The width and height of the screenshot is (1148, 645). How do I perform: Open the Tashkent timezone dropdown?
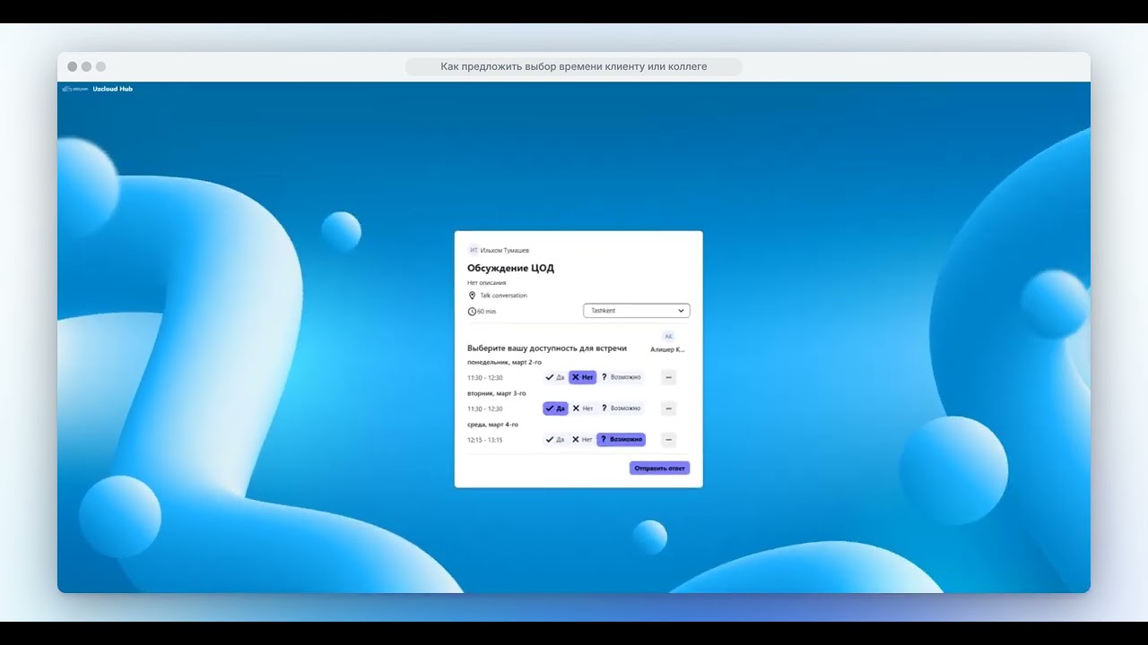point(637,311)
